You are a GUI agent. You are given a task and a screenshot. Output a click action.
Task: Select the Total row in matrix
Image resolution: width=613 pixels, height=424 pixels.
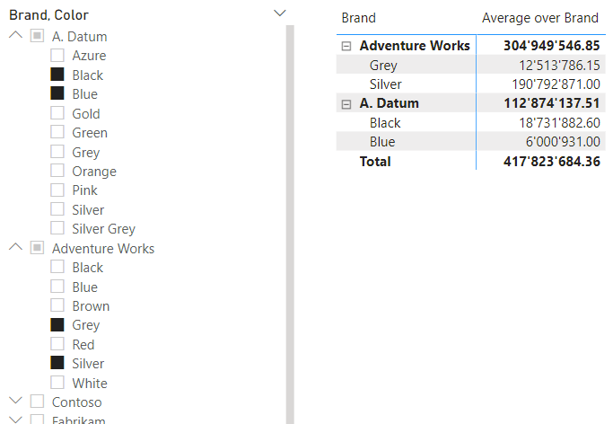pyautogui.click(x=375, y=162)
